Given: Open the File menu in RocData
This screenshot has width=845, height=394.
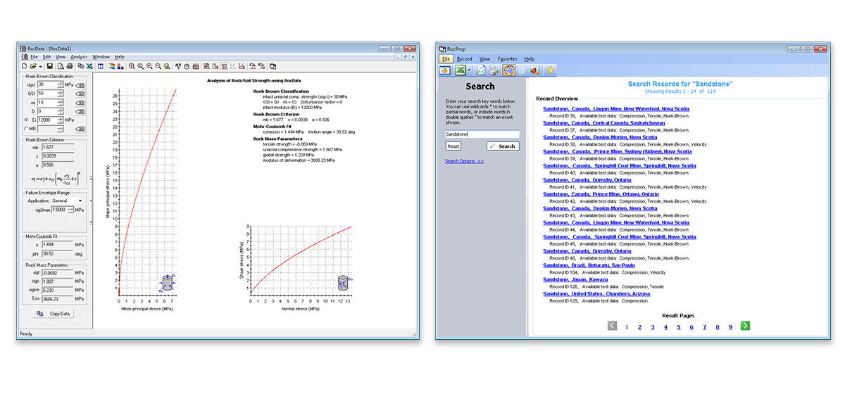Looking at the screenshot, I should pos(34,56).
